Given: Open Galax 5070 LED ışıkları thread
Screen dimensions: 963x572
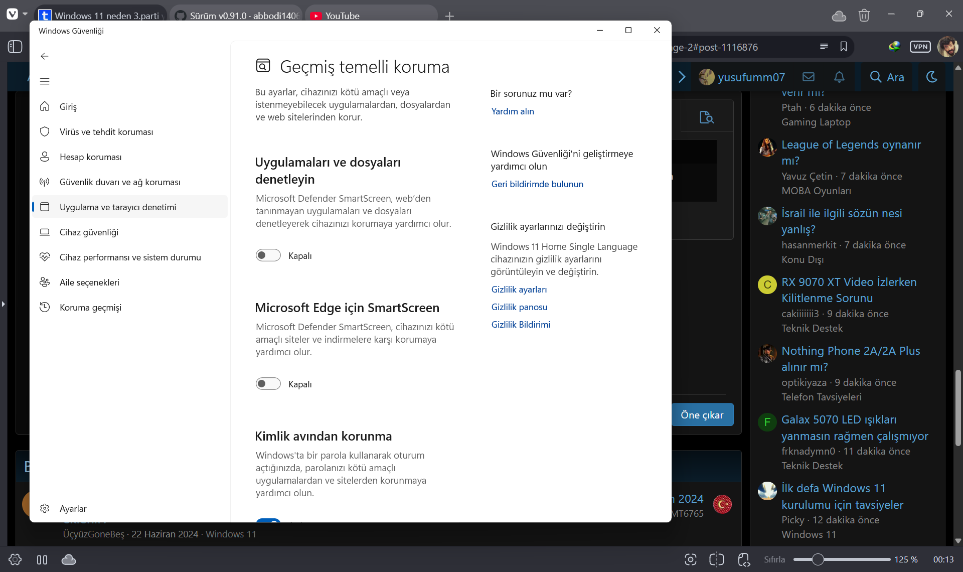Looking at the screenshot, I should tap(855, 427).
